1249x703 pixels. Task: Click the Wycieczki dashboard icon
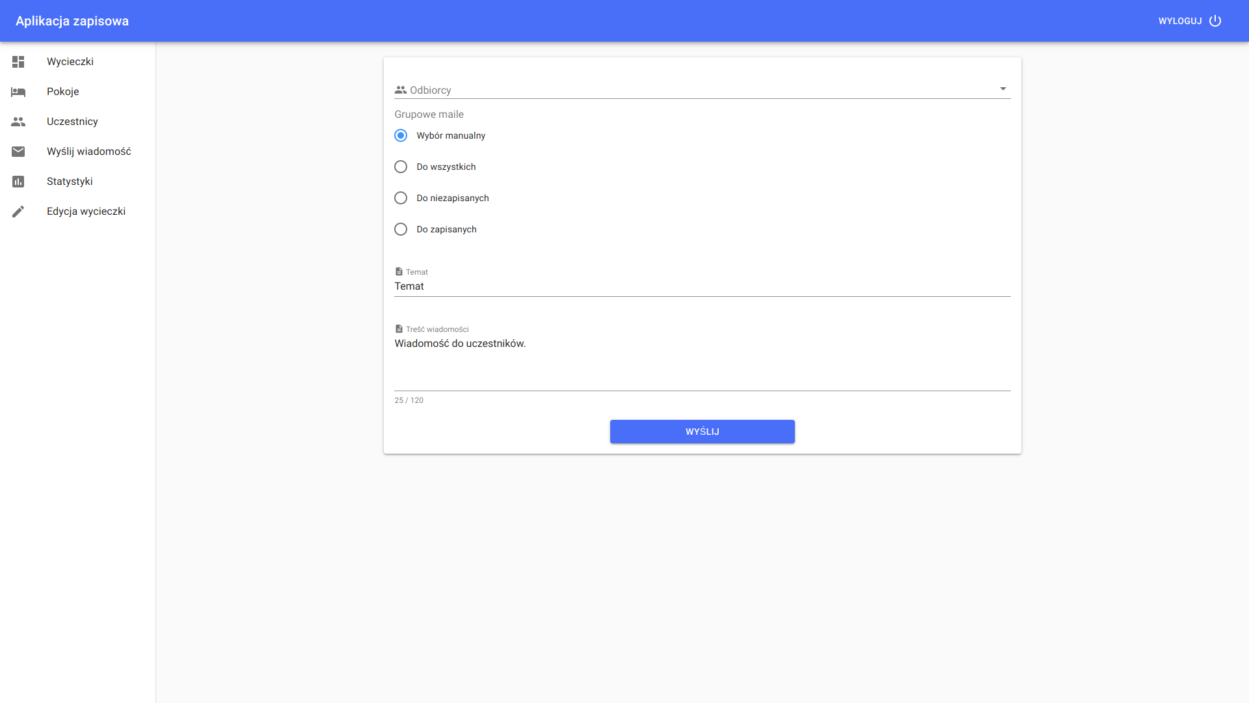tap(18, 62)
